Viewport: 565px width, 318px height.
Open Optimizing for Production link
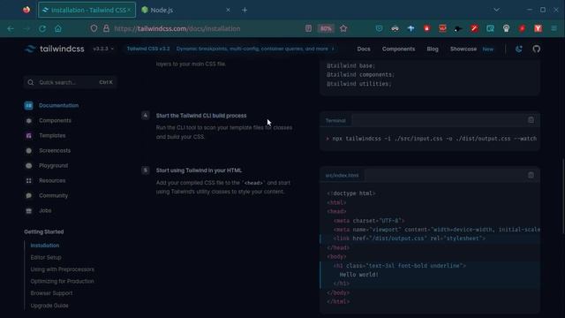[62, 281]
